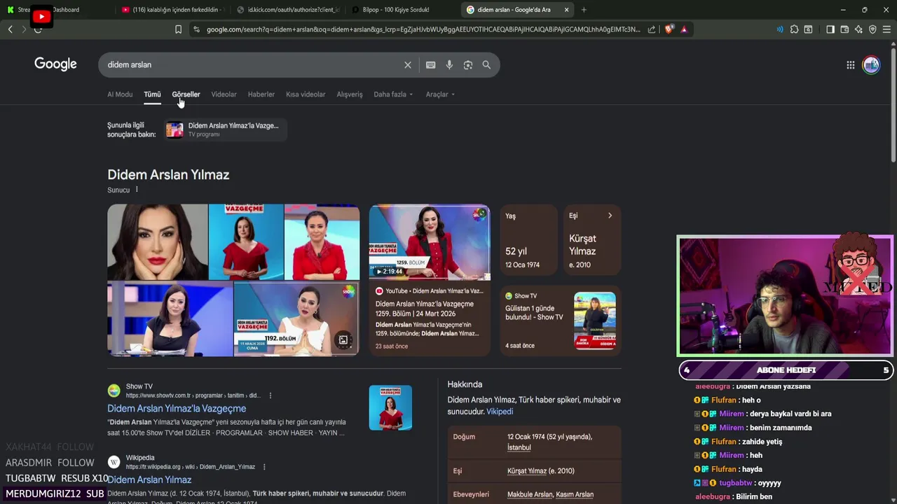The image size is (897, 504).
Task: Switch to the 'Videolar' tab
Action: (x=224, y=94)
